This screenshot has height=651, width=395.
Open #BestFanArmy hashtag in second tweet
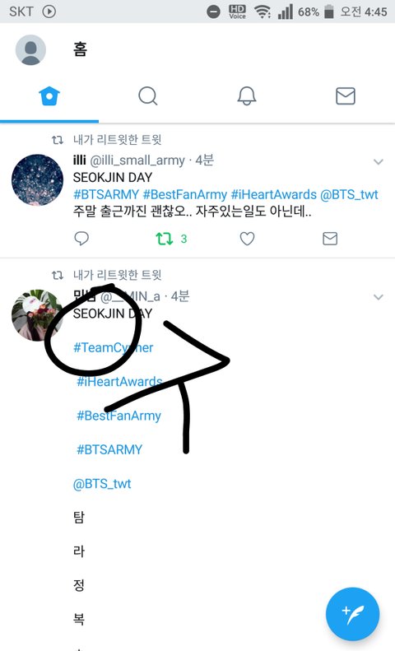pos(118,416)
